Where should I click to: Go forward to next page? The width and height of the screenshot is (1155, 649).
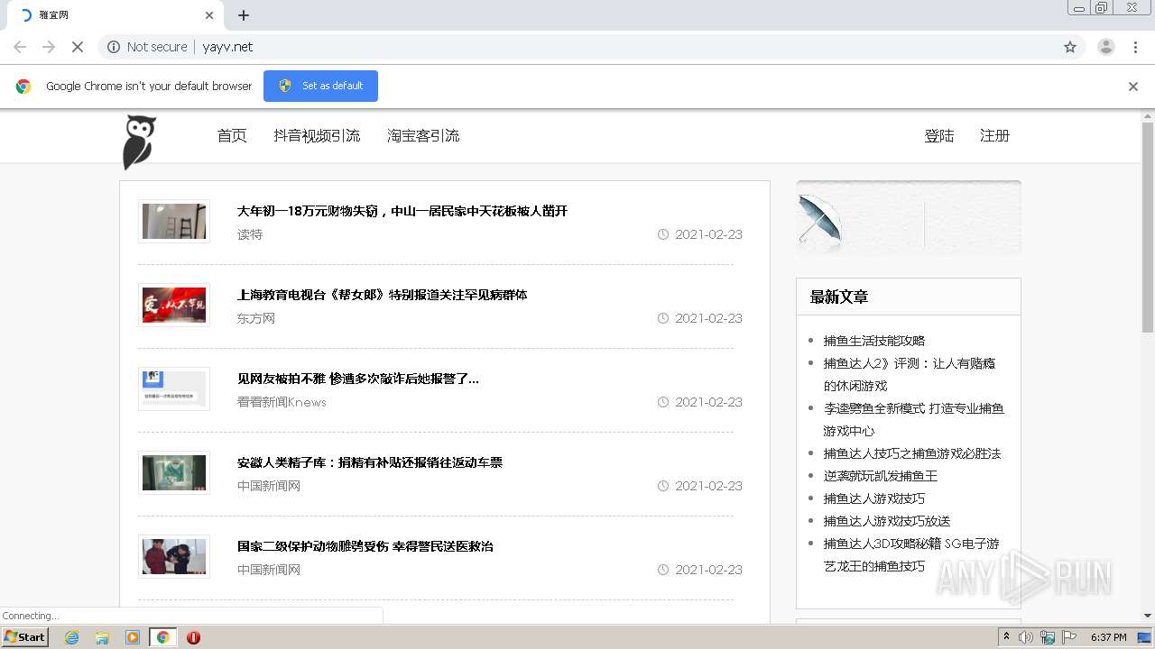click(49, 47)
